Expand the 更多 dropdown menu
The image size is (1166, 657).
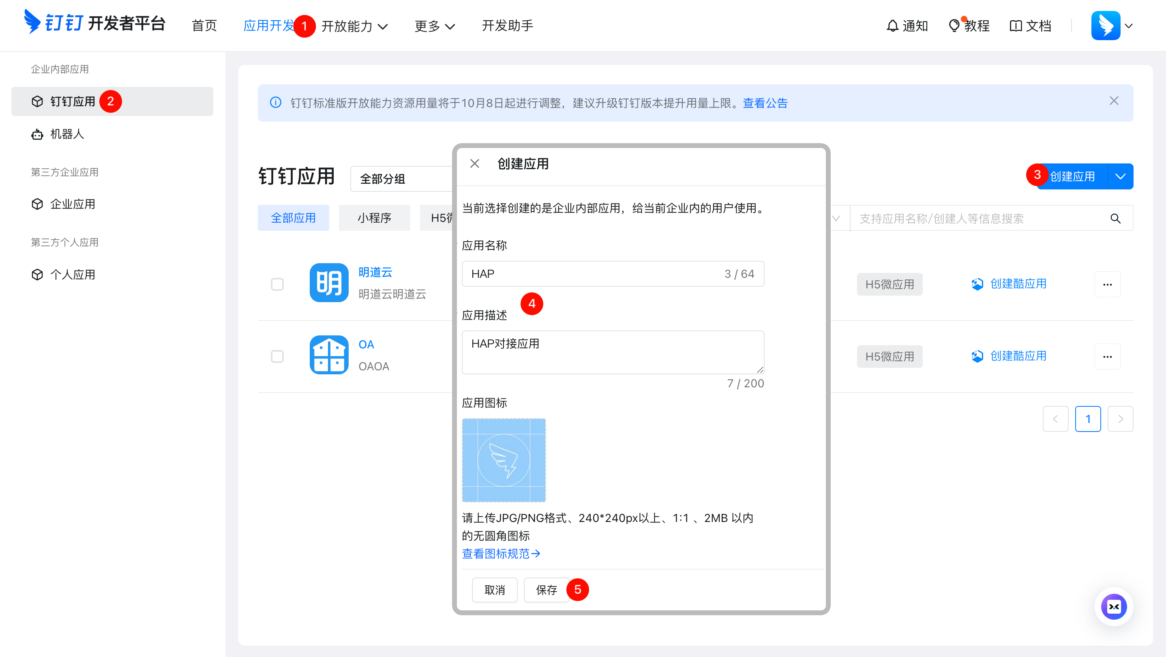434,26
